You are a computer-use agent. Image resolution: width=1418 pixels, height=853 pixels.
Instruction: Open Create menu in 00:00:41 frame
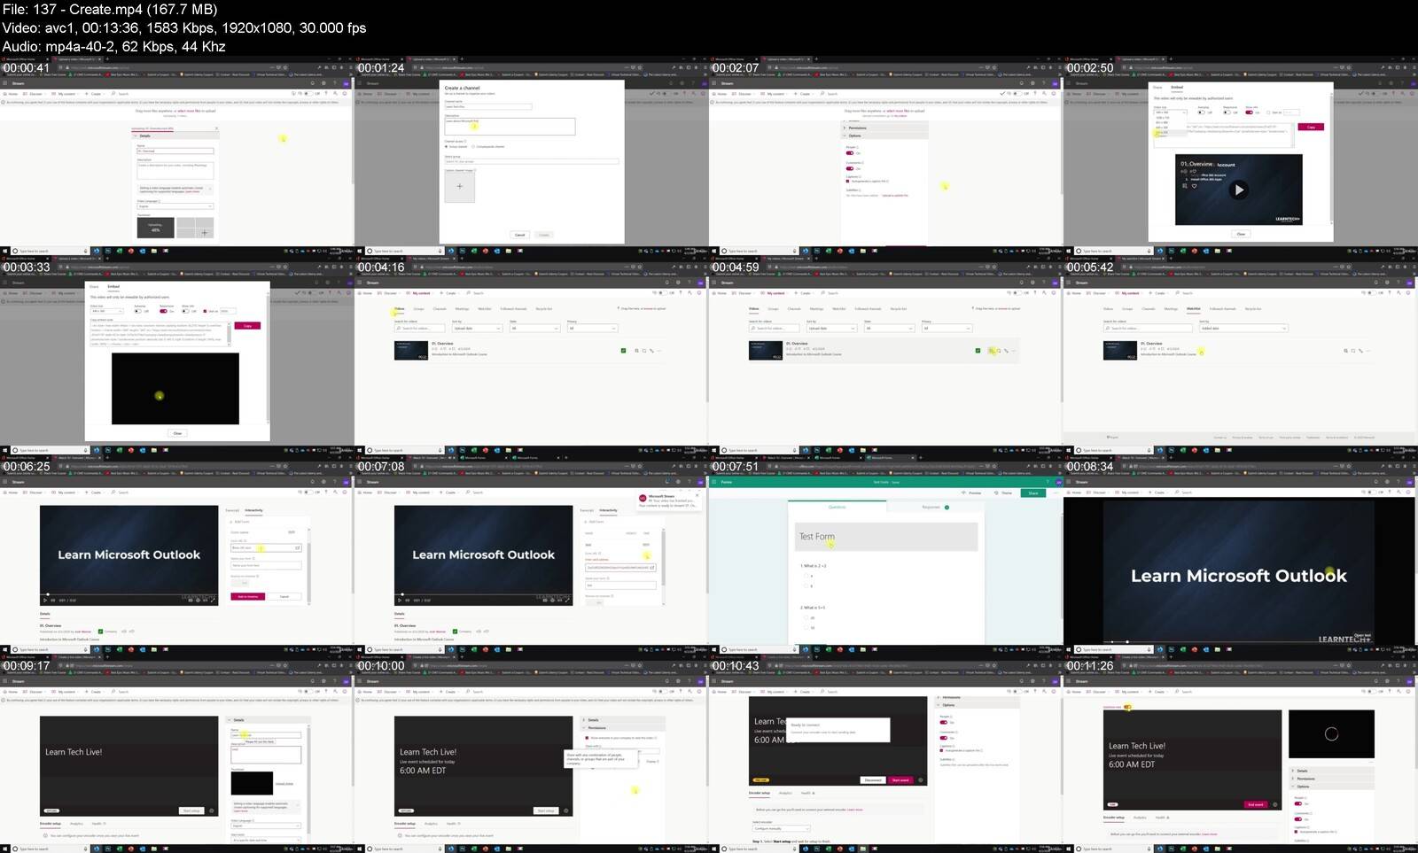coord(96,94)
